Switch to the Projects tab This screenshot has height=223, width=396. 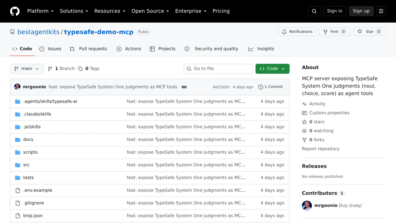click(x=162, y=49)
